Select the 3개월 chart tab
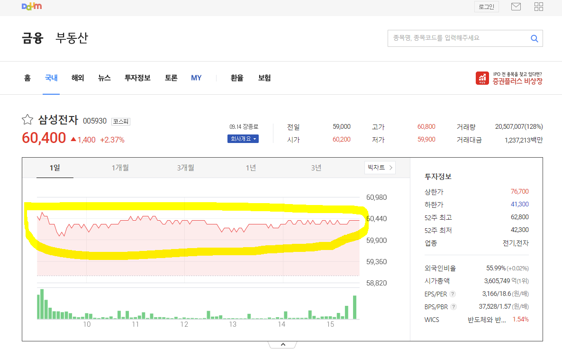 point(186,168)
